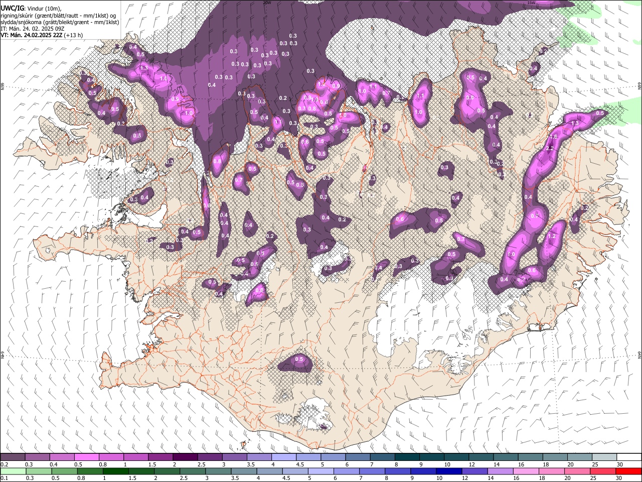
Task: Click the '1.6' precipitation value on the map
Action: (x=554, y=137)
